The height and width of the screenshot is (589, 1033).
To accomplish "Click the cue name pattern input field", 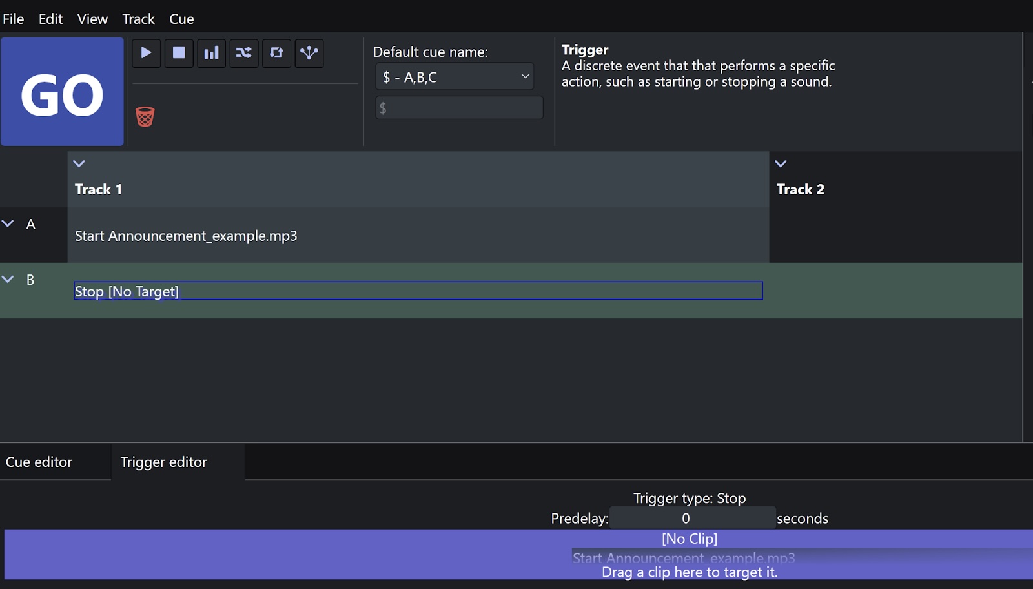I will [x=459, y=108].
